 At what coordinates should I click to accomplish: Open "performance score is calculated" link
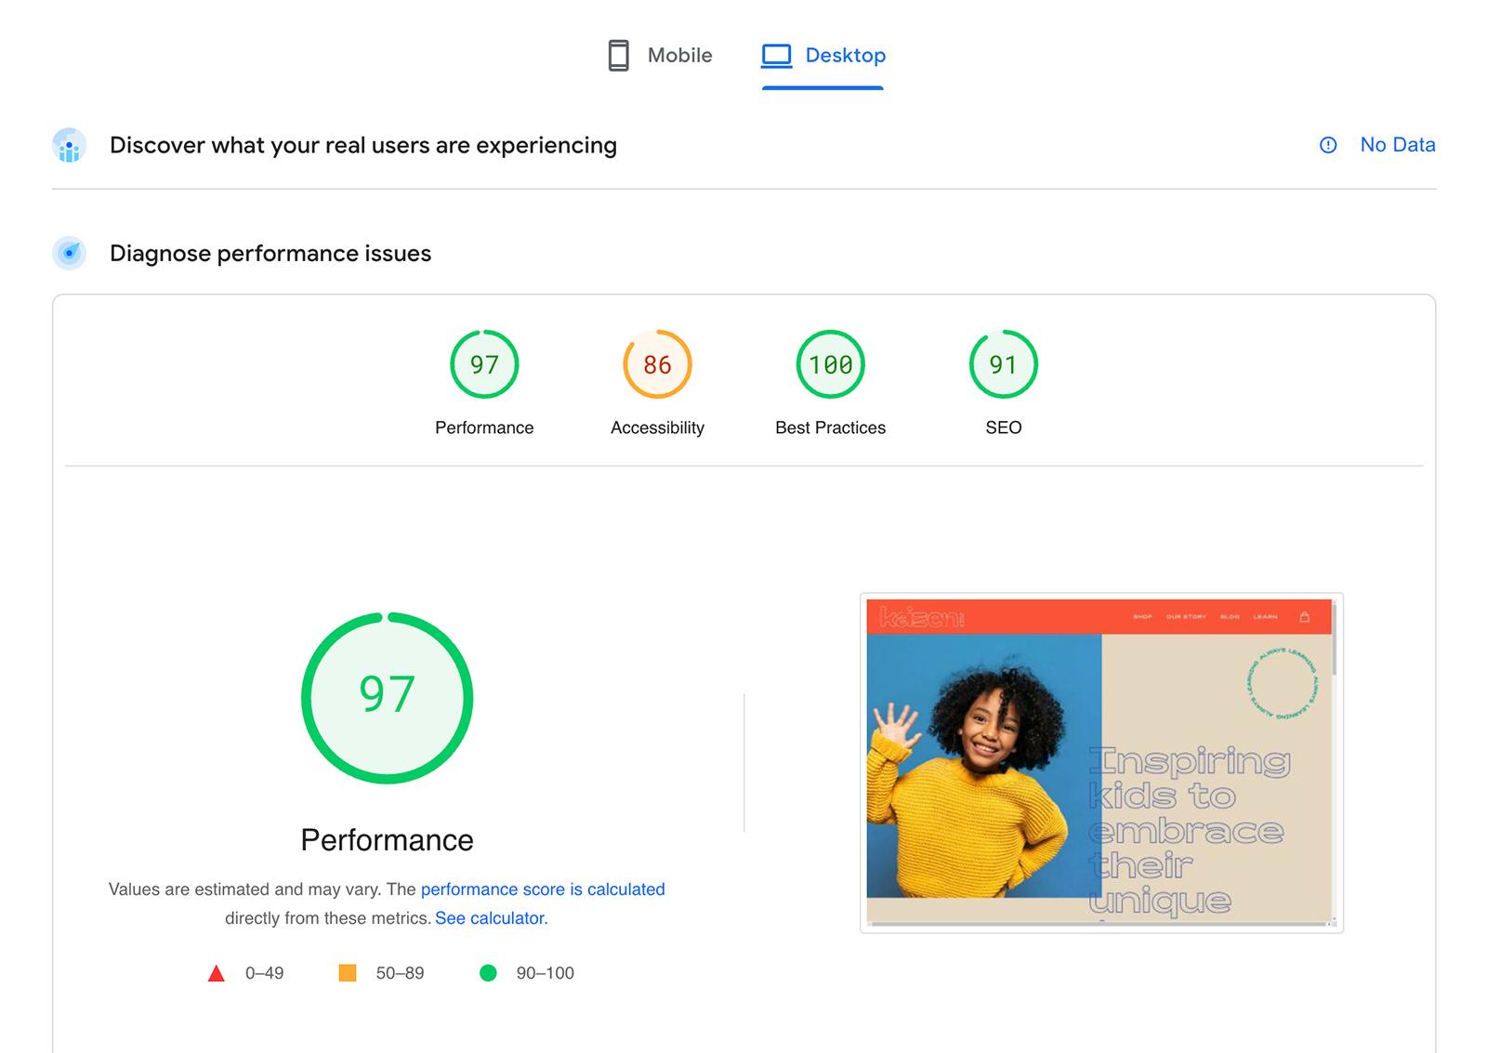click(543, 889)
